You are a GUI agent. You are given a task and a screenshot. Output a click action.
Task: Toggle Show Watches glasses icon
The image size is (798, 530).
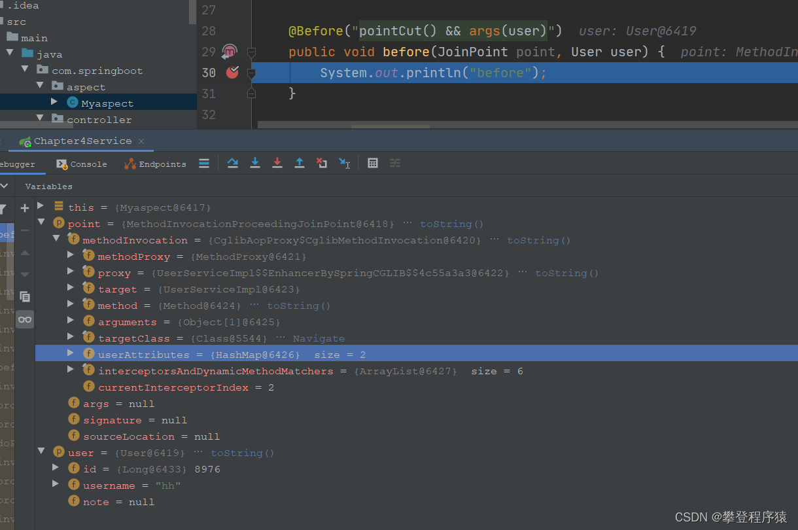tap(25, 319)
